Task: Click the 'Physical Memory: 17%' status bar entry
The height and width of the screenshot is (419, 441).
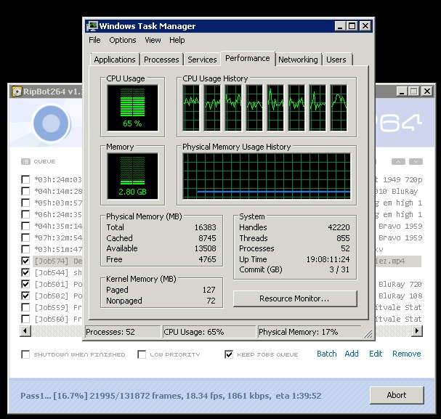Action: tap(309, 332)
